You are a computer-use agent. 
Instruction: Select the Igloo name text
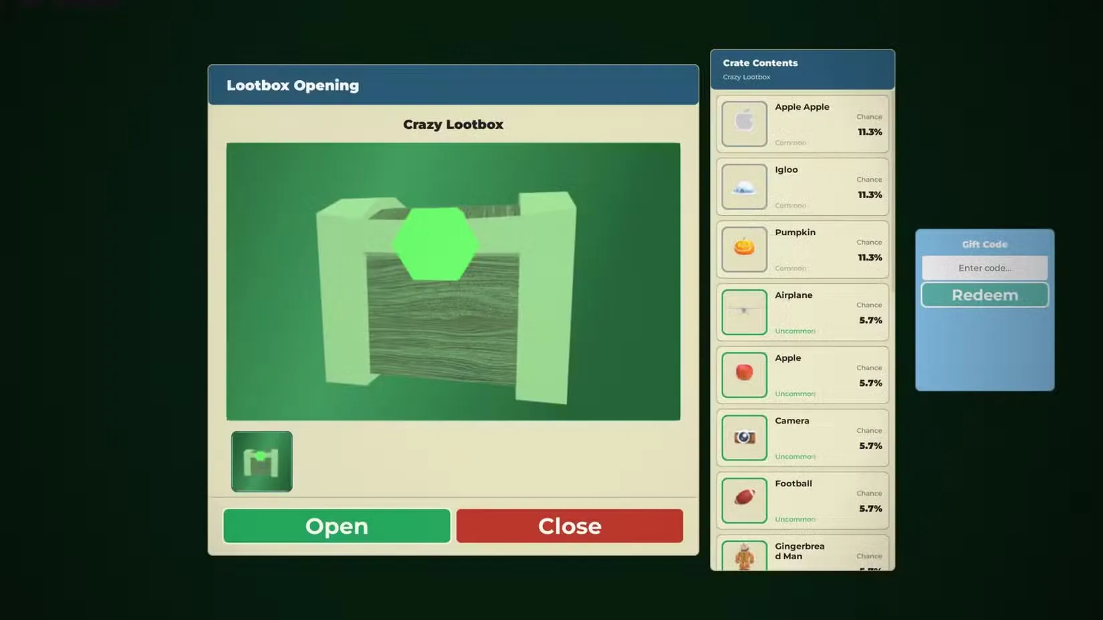click(786, 170)
